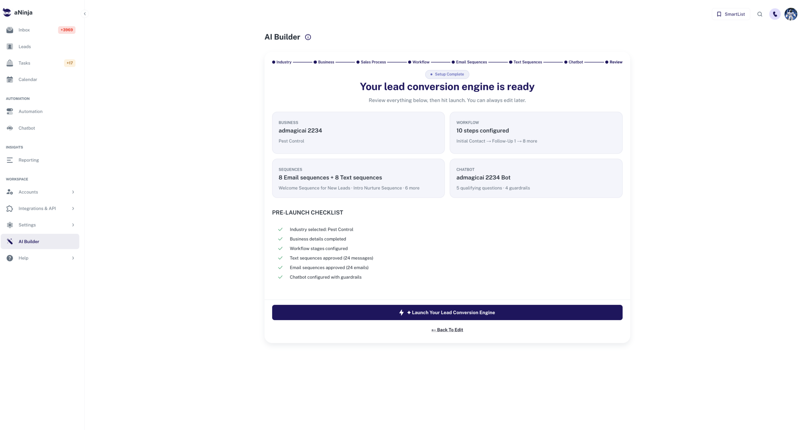Click checkmark beside 'Workflow stages configured'

(x=280, y=248)
